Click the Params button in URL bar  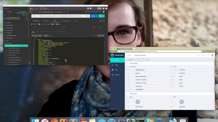point(87,16)
